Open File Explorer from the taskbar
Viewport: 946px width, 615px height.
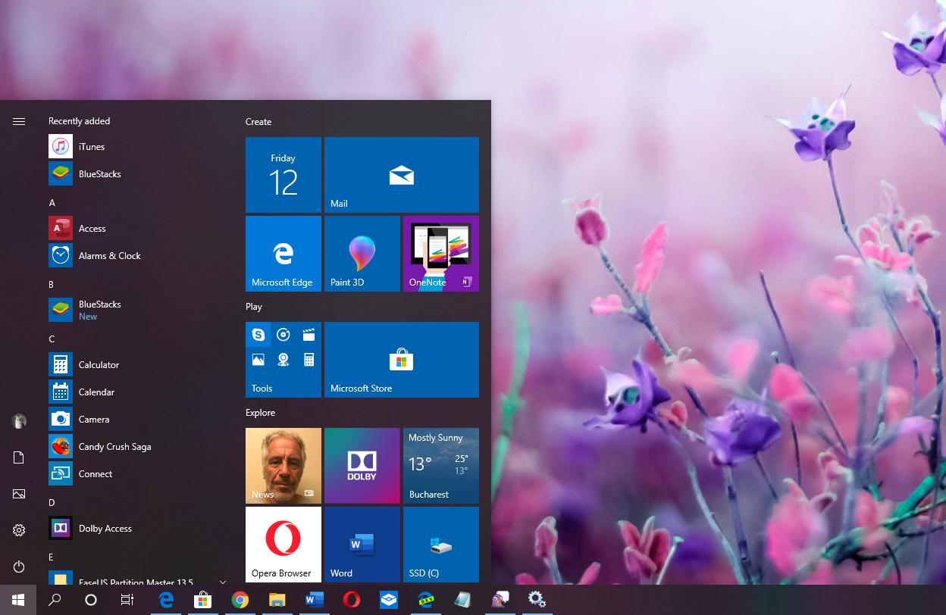(x=277, y=600)
